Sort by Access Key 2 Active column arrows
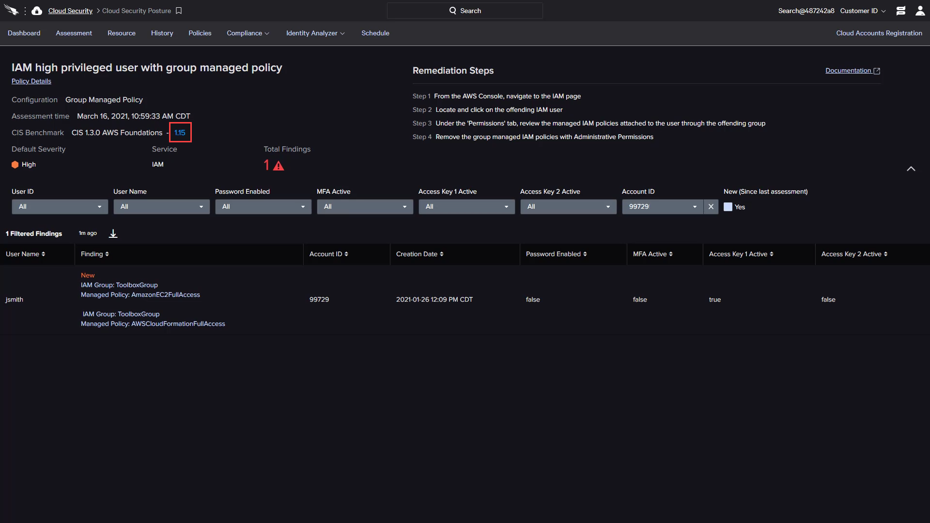Screen dimensions: 930x523 pyautogui.click(x=885, y=254)
